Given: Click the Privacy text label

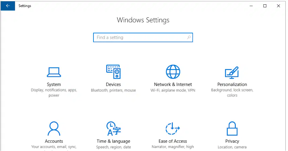Looking at the screenshot, I should click(232, 141).
